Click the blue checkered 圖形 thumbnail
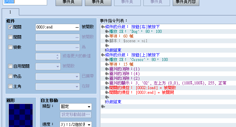236x127 pixels. [x=21, y=115]
